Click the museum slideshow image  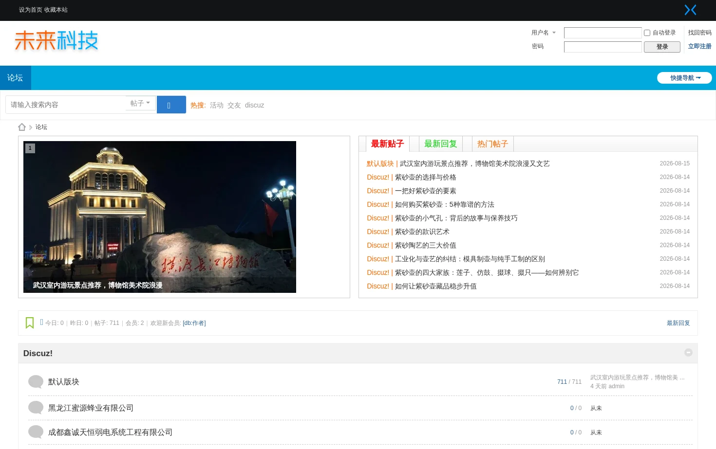[x=160, y=217]
